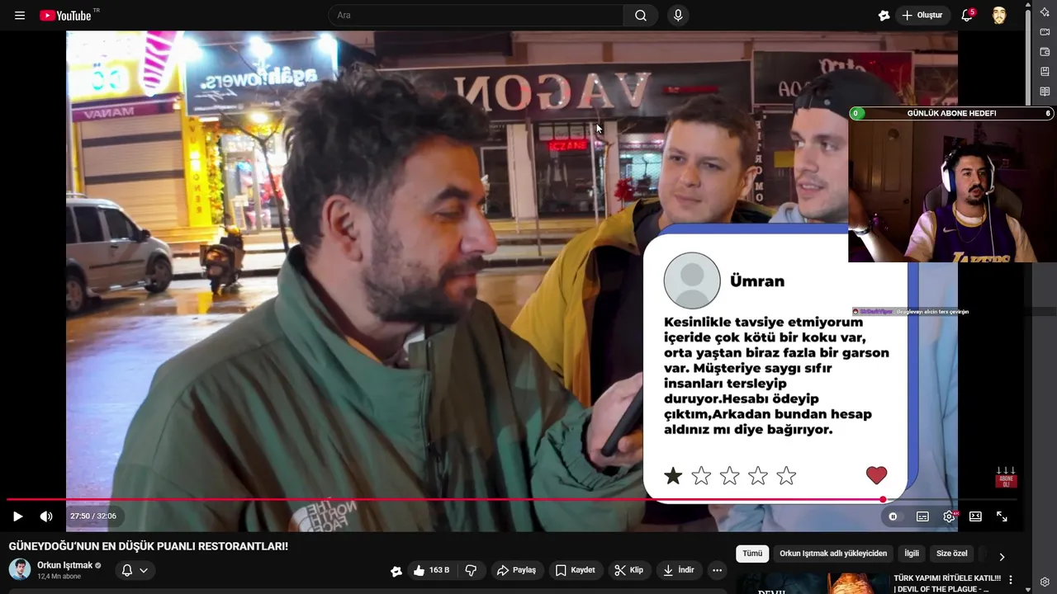Image resolution: width=1057 pixels, height=594 pixels.
Task: Dislike the video with thumbs-down
Action: (471, 570)
